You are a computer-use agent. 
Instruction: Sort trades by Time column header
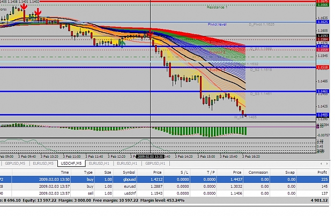(x=65, y=172)
